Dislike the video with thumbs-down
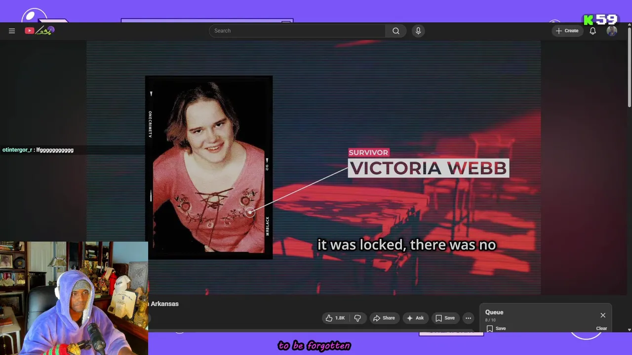 click(357, 318)
